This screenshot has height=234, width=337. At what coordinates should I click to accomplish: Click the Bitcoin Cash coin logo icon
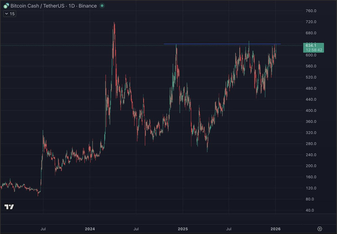tap(6, 6)
